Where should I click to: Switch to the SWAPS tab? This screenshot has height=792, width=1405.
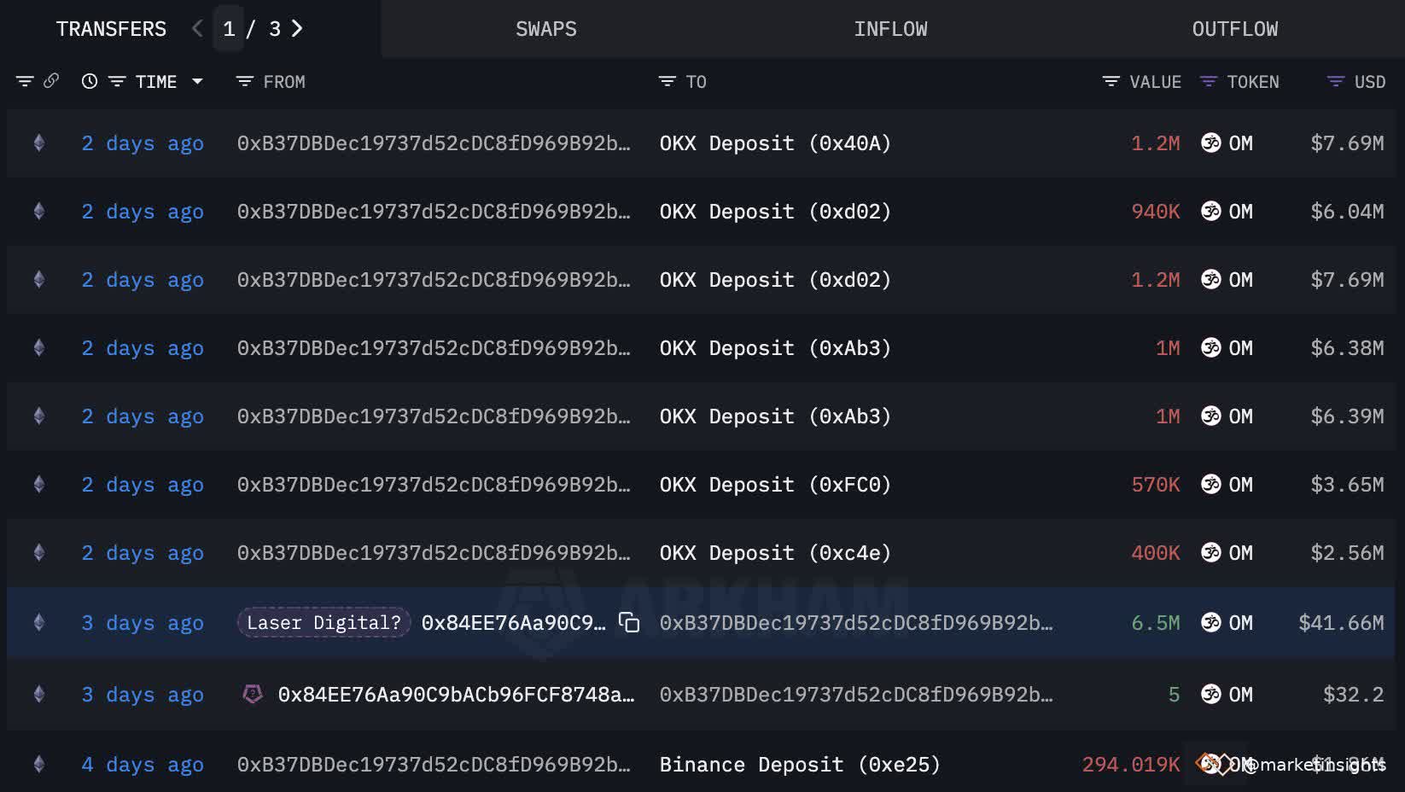[546, 29]
